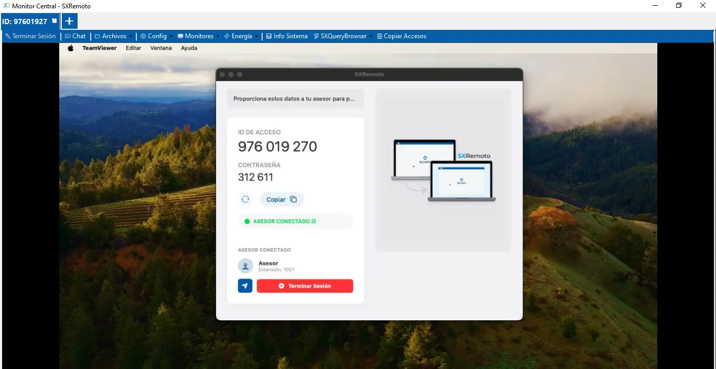The image size is (716, 369).
Task: Open the TeamViewer menu in the remote menu bar
Action: coord(100,48)
